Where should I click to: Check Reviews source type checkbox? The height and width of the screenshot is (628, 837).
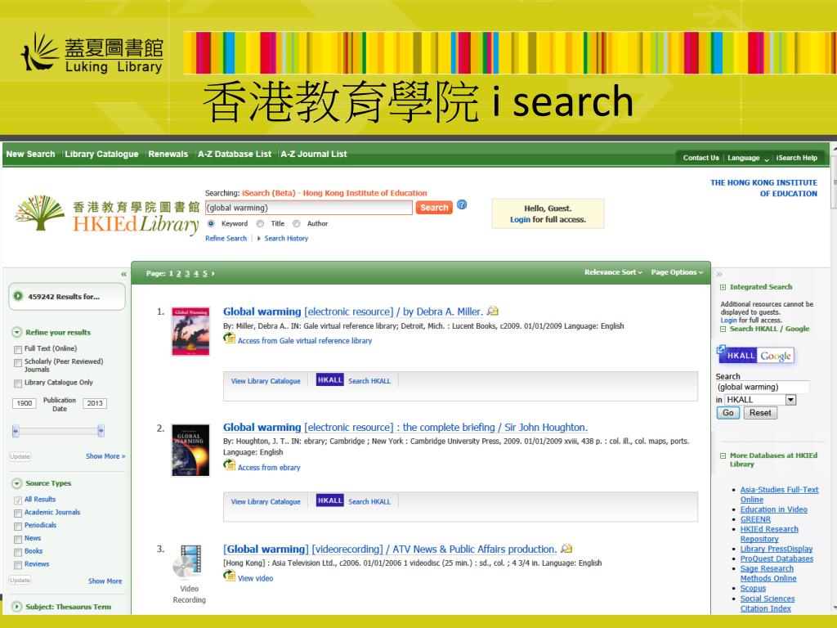click(18, 565)
